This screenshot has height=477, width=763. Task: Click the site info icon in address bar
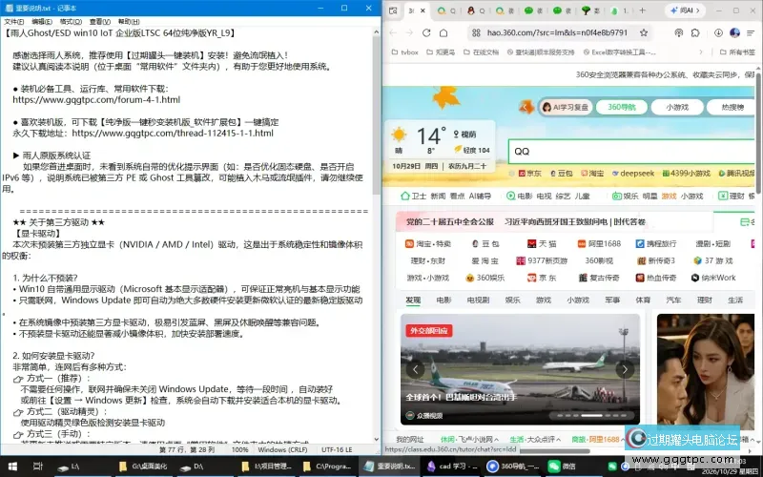pos(476,32)
